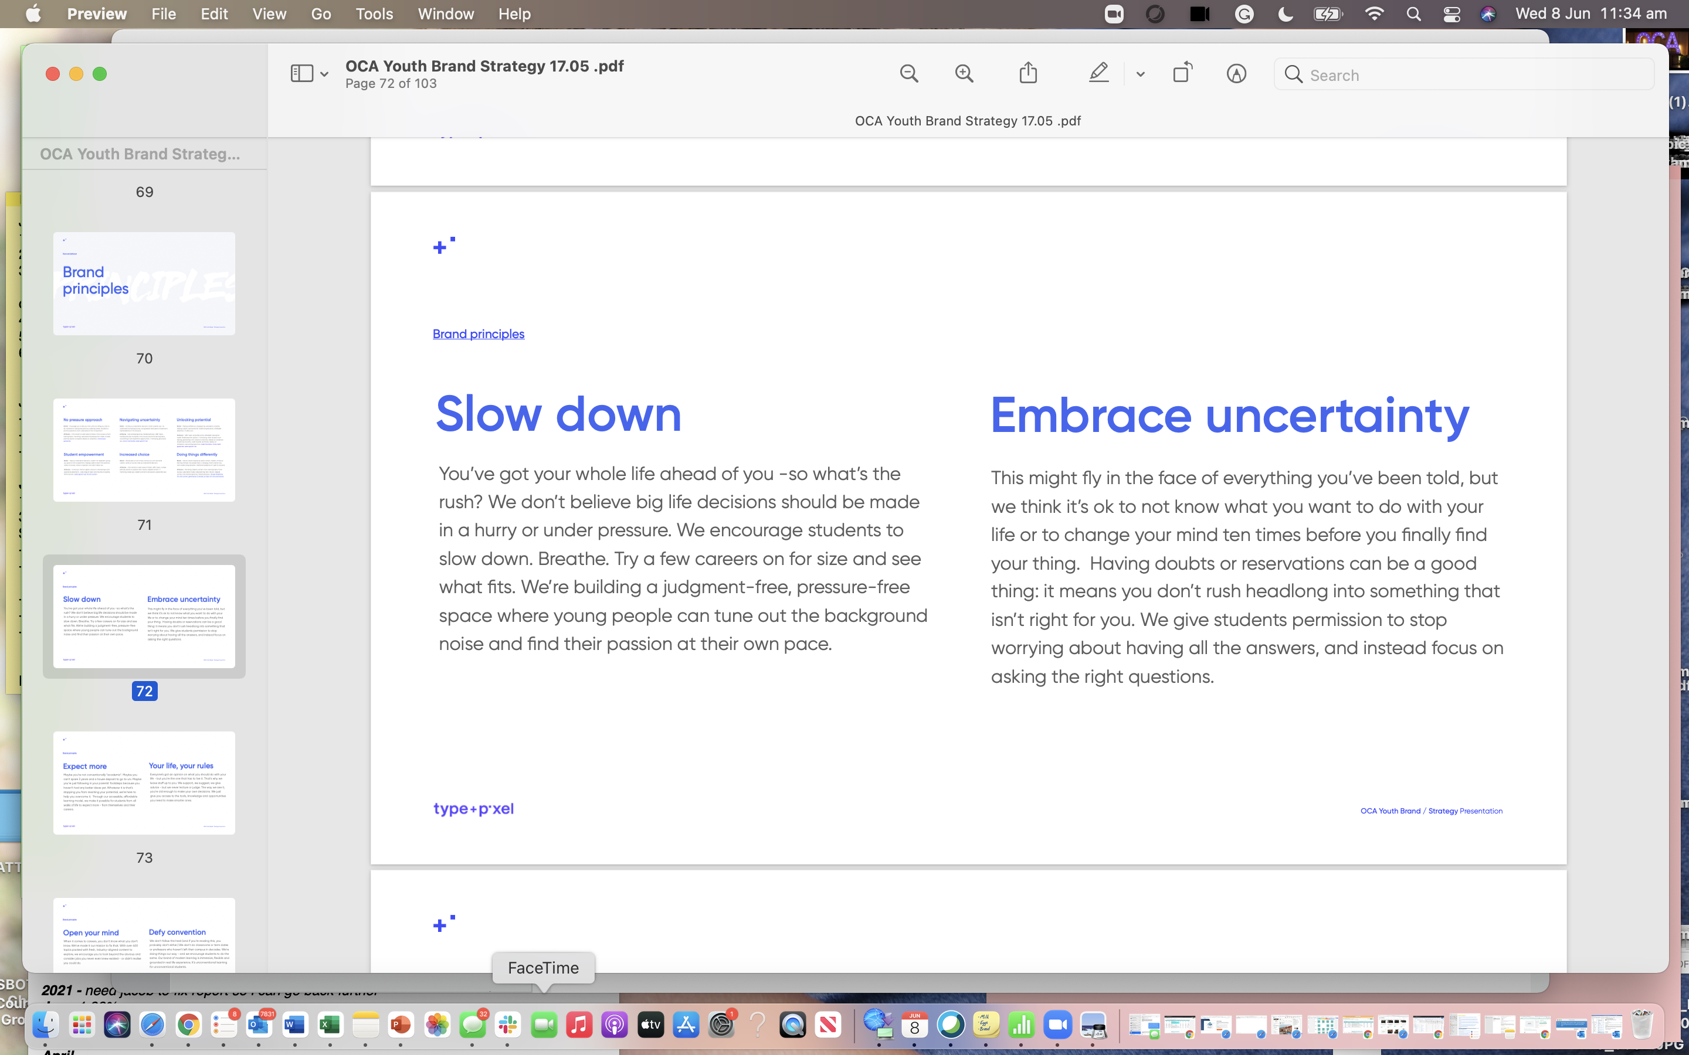Open System Preferences from the Dock
The image size is (1689, 1055).
click(721, 1025)
